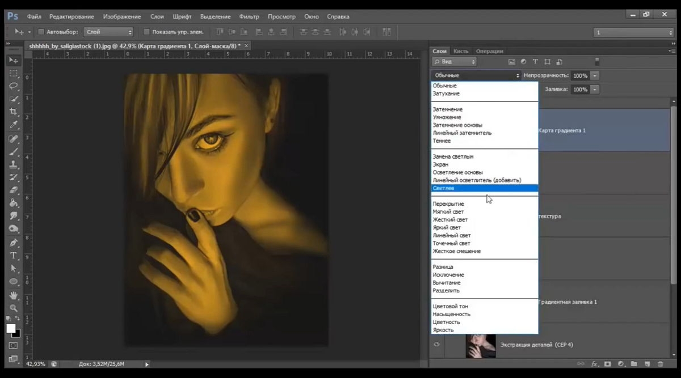The image size is (681, 378).
Task: Expand the collapsed toolbox double arrows
Action: click(x=9, y=43)
